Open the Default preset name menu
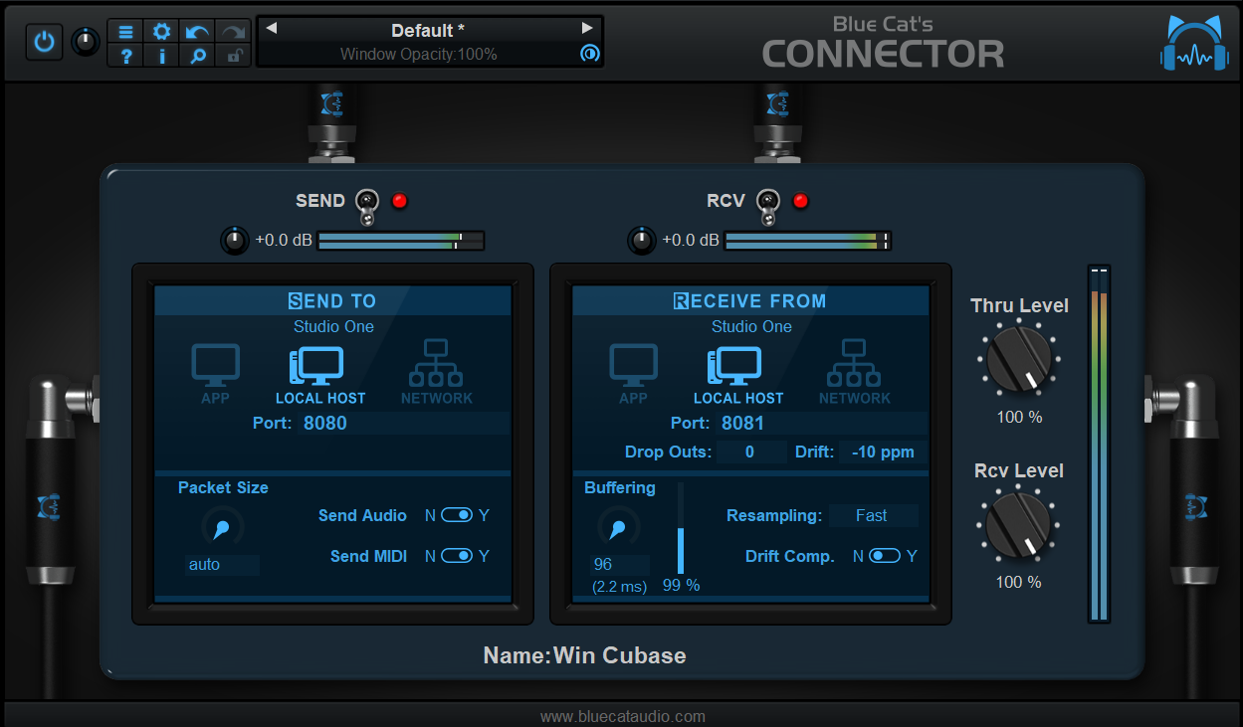This screenshot has height=727, width=1243. tap(428, 31)
